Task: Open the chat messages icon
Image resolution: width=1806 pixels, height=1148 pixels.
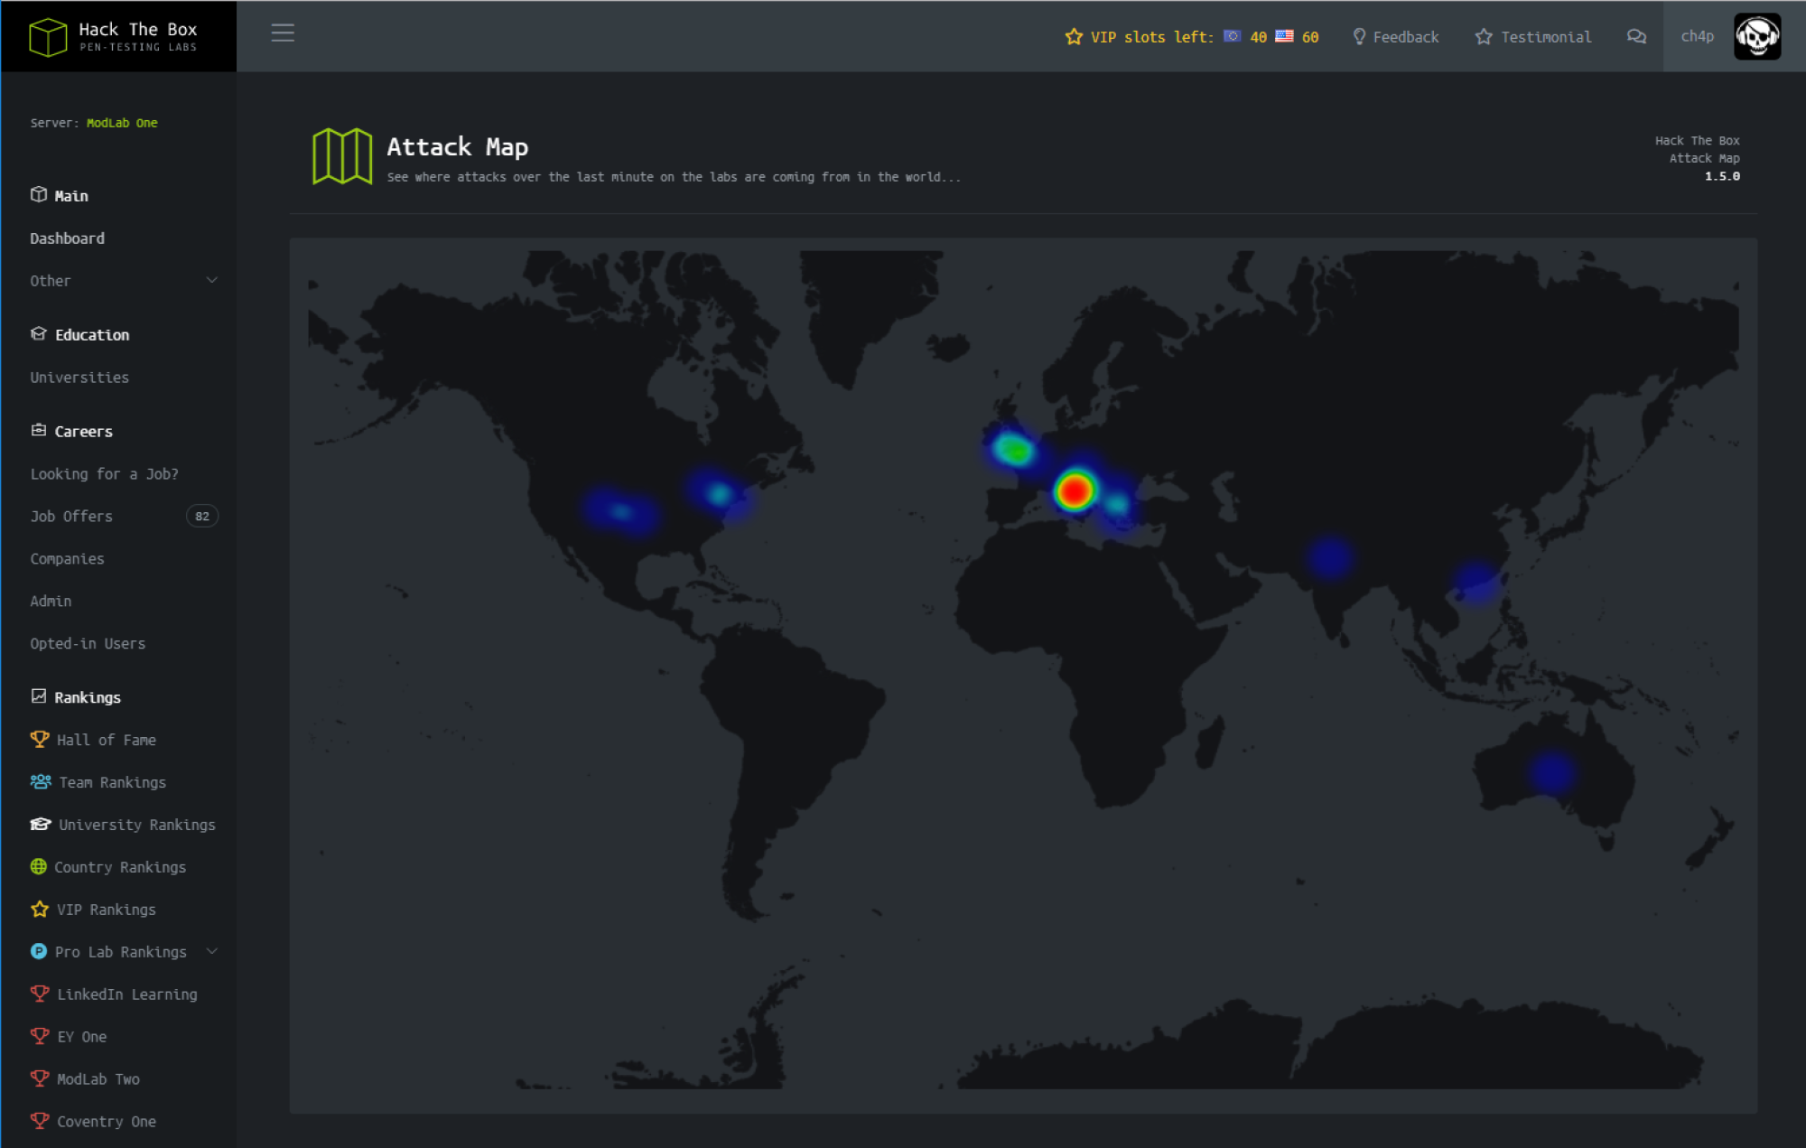Action: [x=1636, y=36]
